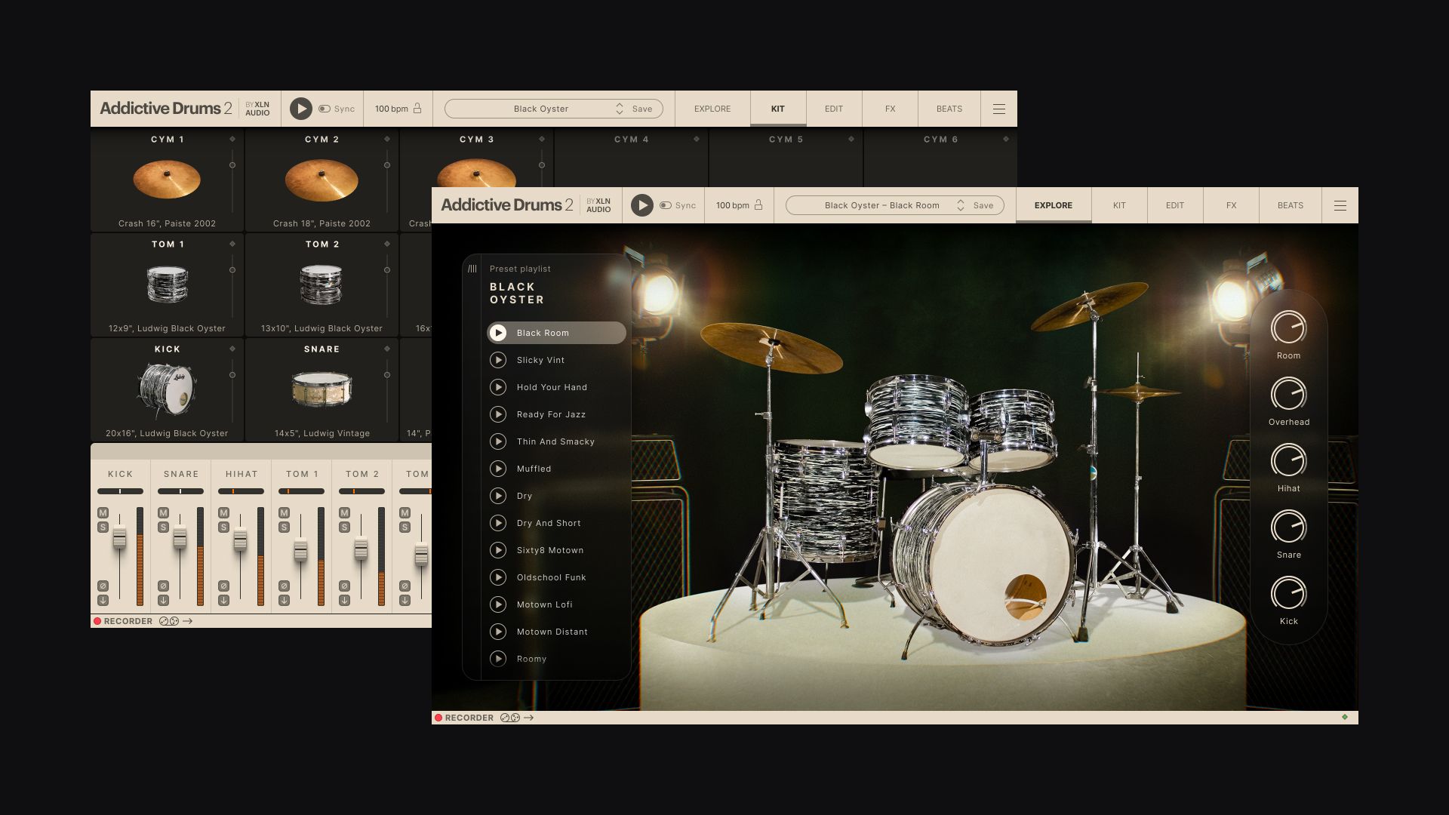Play the Roomy preset preview

pyautogui.click(x=498, y=659)
